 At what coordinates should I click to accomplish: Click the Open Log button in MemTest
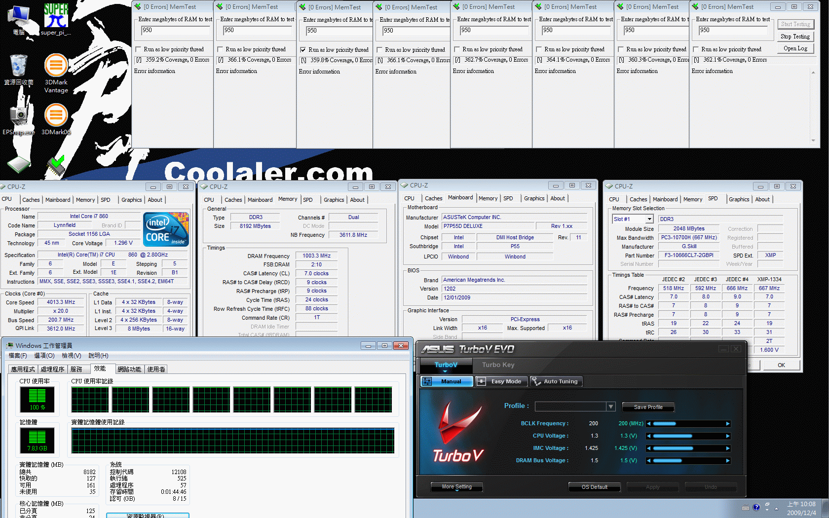coord(795,48)
